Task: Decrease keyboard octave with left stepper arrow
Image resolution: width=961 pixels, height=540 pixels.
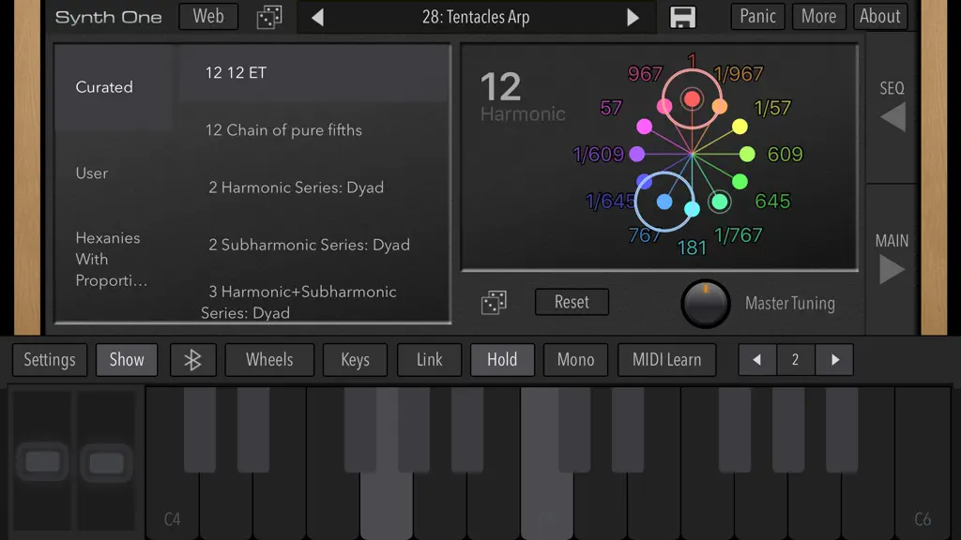Action: (x=757, y=360)
